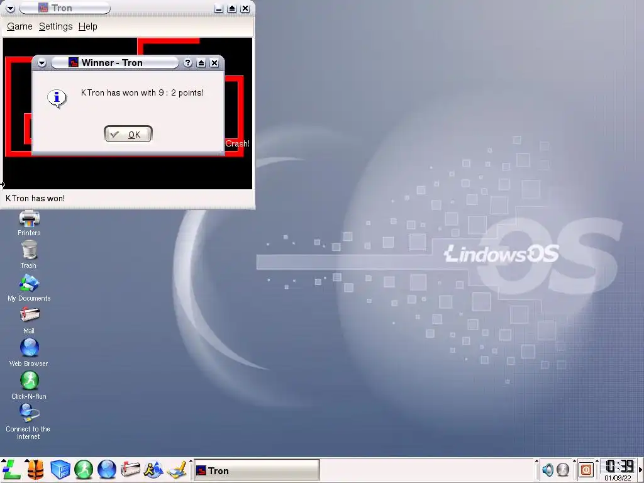
Task: Click OK in the Winner dialog
Action: pos(128,135)
